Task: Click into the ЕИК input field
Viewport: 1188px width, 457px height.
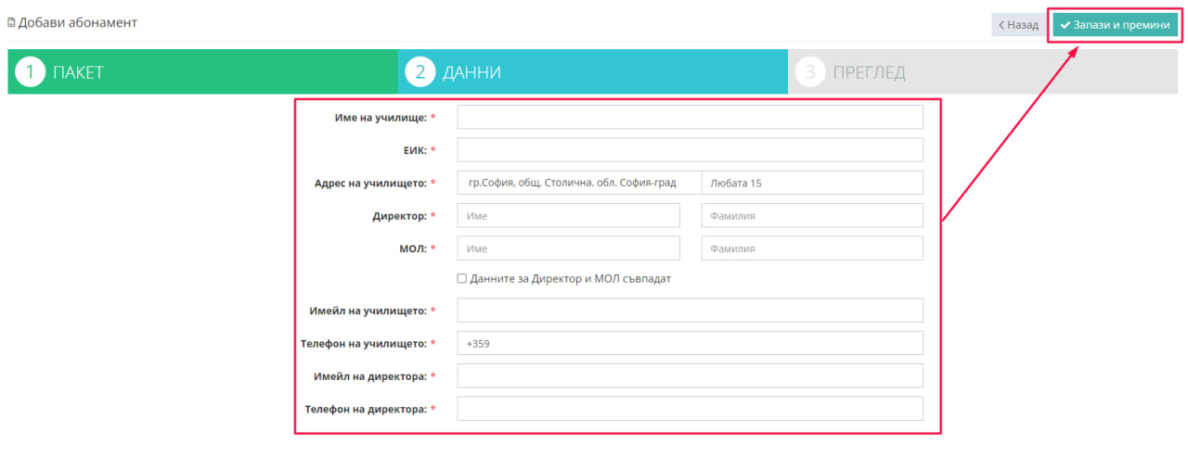Action: pos(690,150)
